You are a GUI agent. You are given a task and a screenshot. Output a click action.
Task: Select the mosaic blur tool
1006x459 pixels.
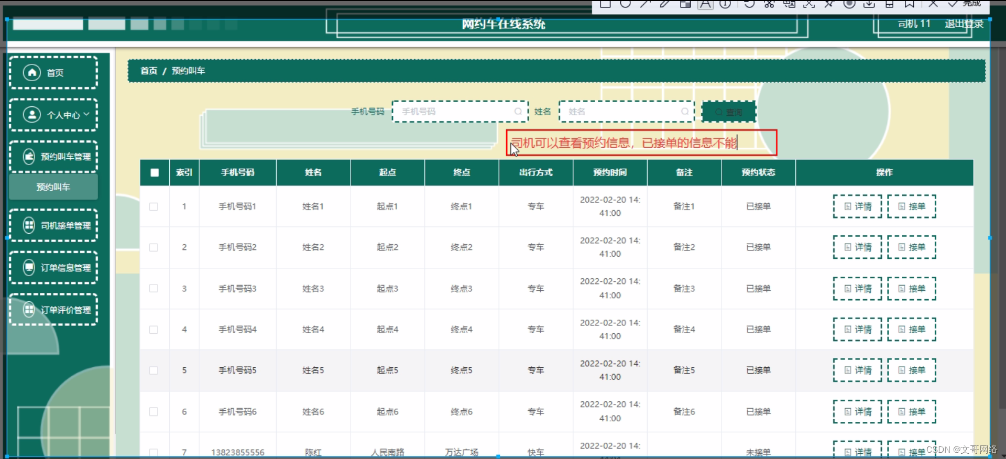[x=685, y=4]
